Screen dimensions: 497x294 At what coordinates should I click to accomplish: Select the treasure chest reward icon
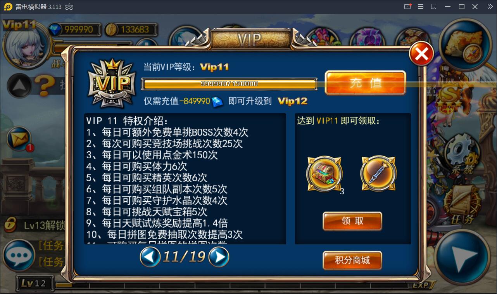point(324,174)
